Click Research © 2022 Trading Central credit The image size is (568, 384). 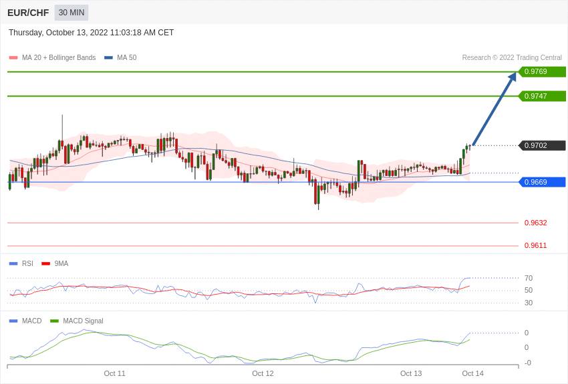coord(512,57)
